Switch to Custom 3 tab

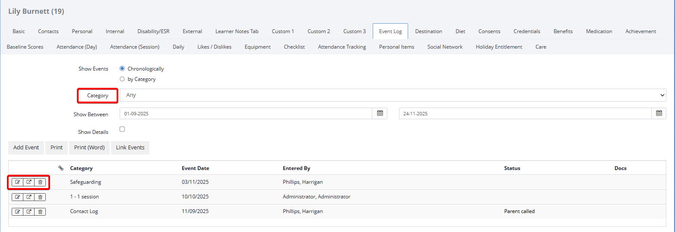[x=355, y=31]
